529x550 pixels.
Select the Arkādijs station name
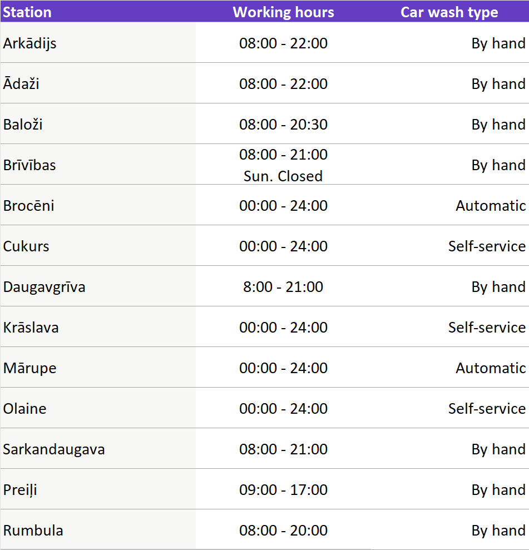(30, 43)
